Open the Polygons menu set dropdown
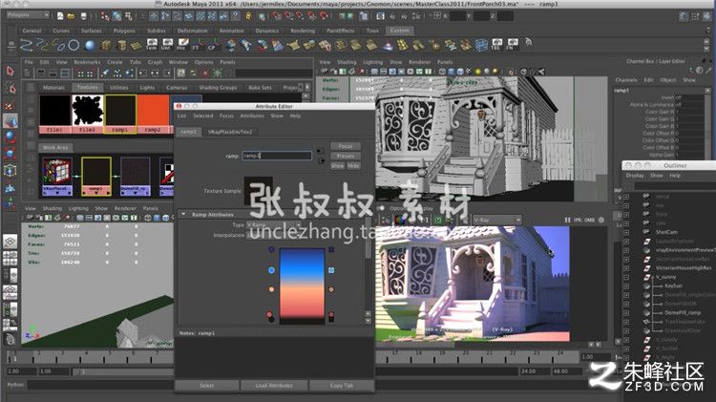Viewport: 716px width, 402px height. [28, 15]
